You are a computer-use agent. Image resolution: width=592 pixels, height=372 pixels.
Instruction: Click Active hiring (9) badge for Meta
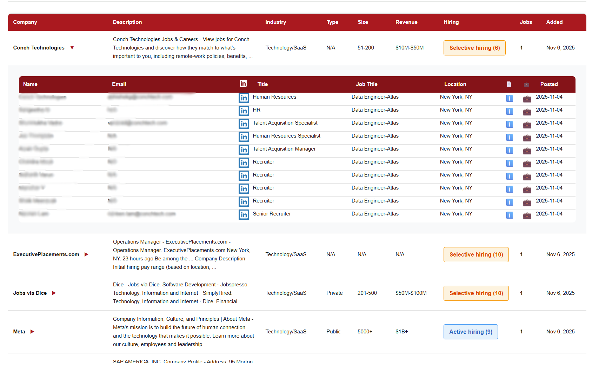coord(470,332)
